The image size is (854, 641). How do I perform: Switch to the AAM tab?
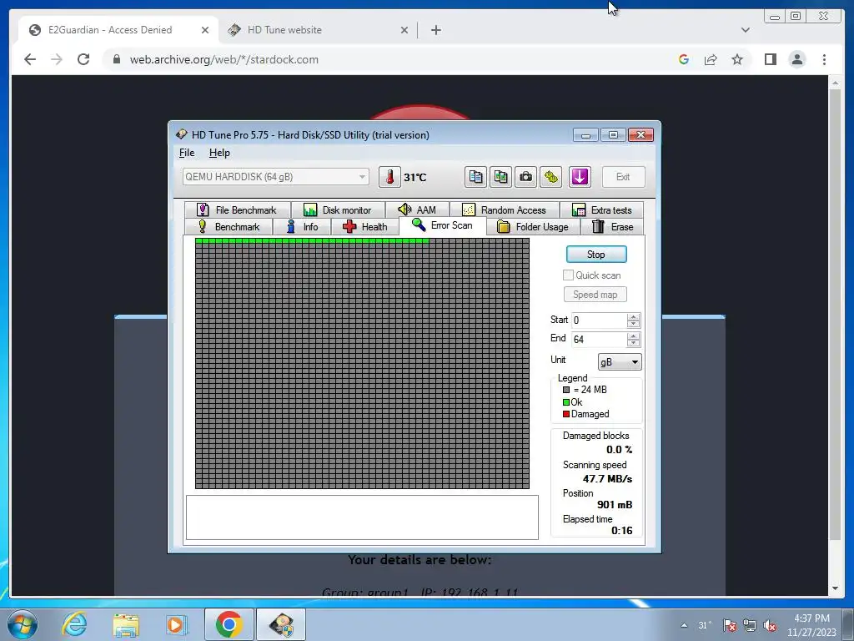tap(417, 209)
